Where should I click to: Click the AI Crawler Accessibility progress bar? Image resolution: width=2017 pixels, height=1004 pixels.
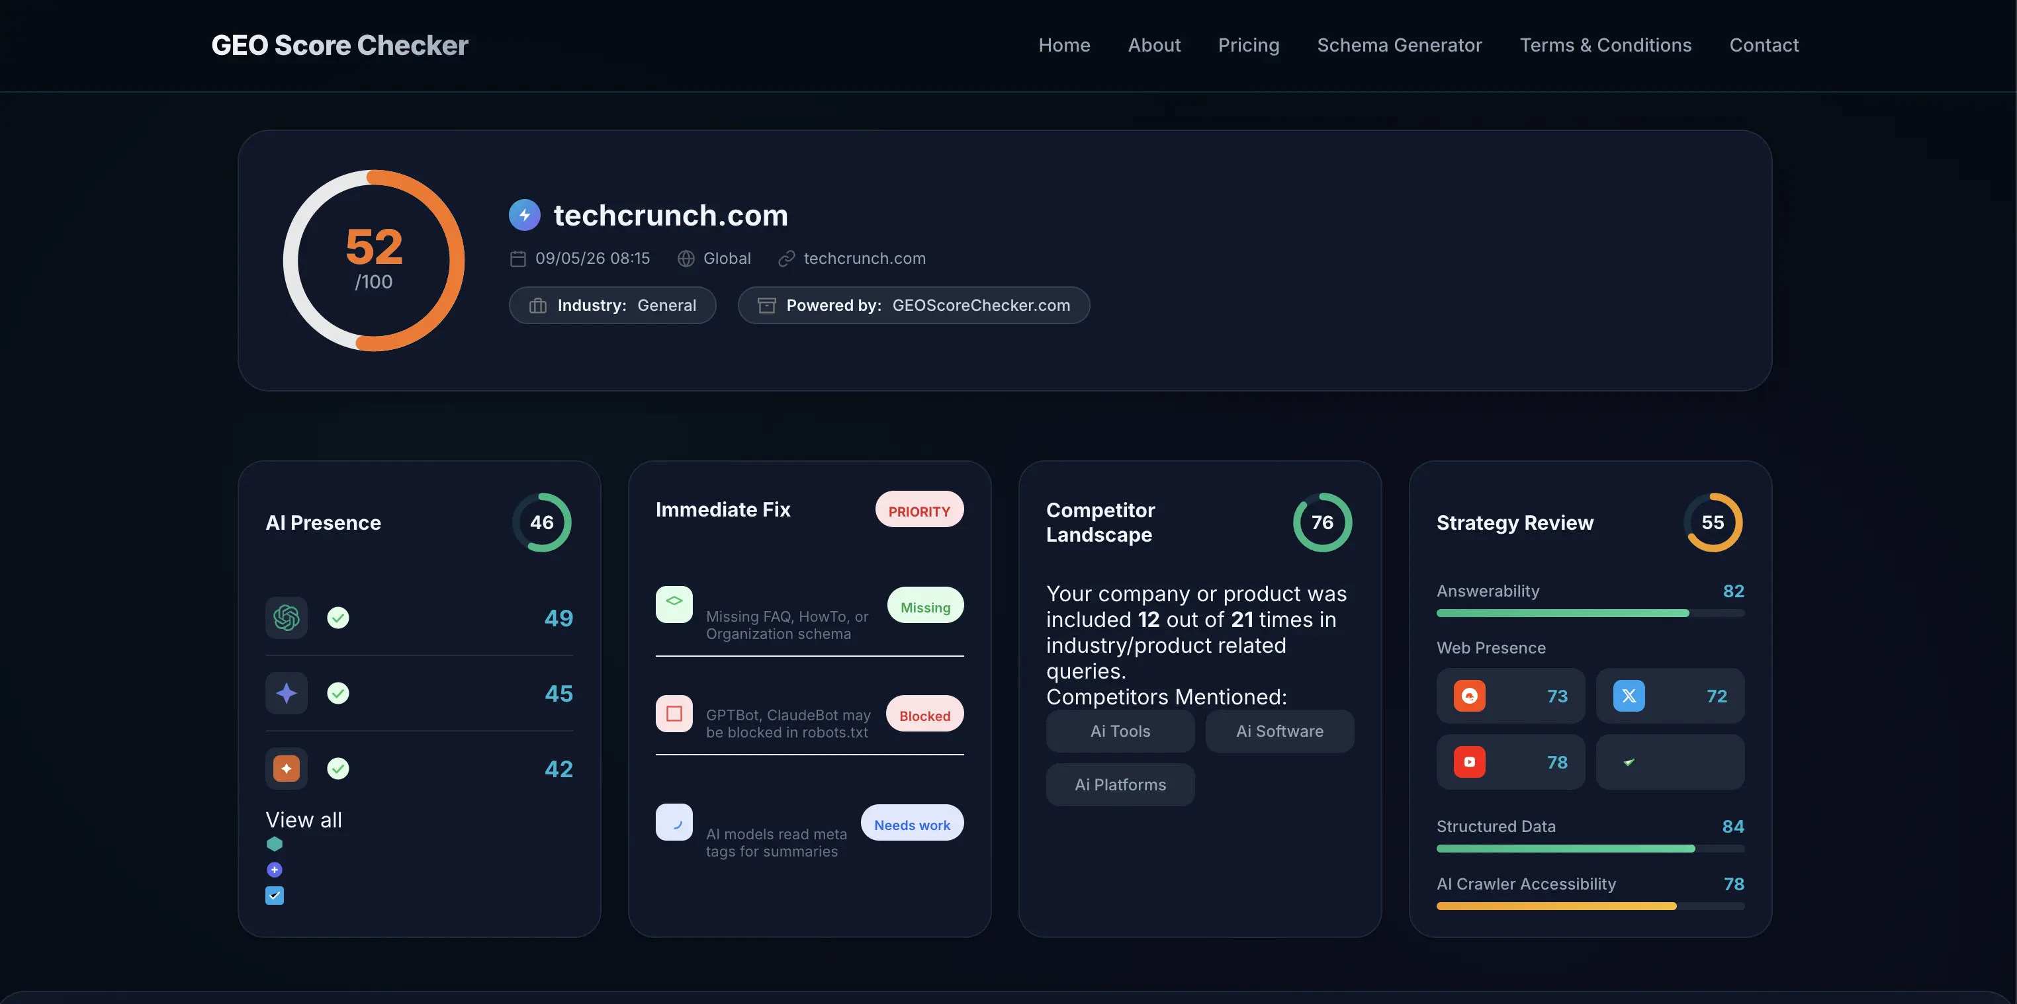(1590, 906)
